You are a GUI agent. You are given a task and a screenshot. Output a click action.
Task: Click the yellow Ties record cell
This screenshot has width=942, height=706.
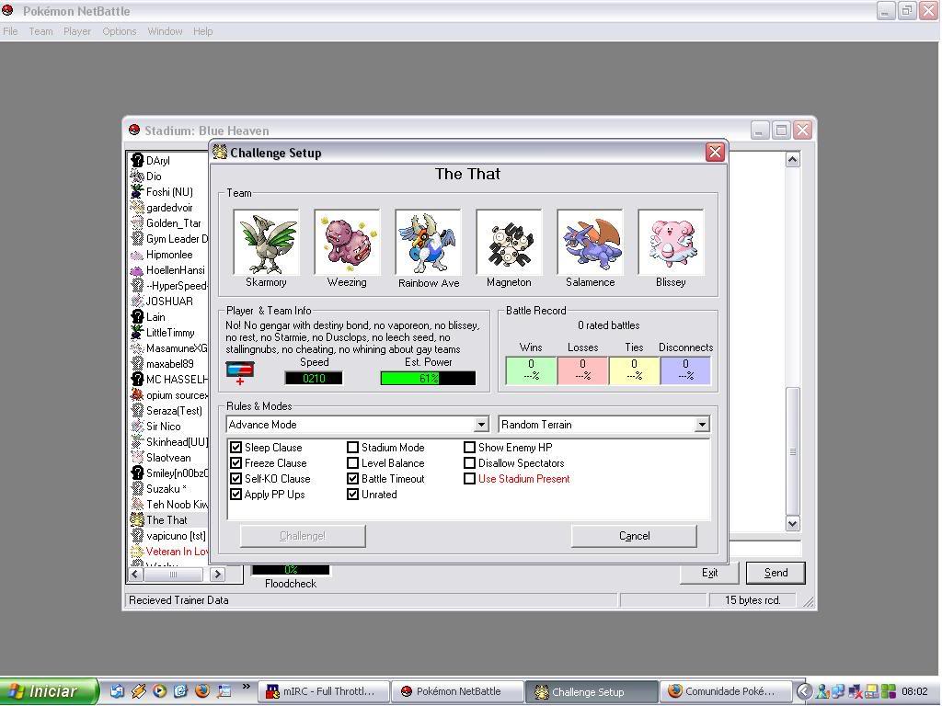635,370
